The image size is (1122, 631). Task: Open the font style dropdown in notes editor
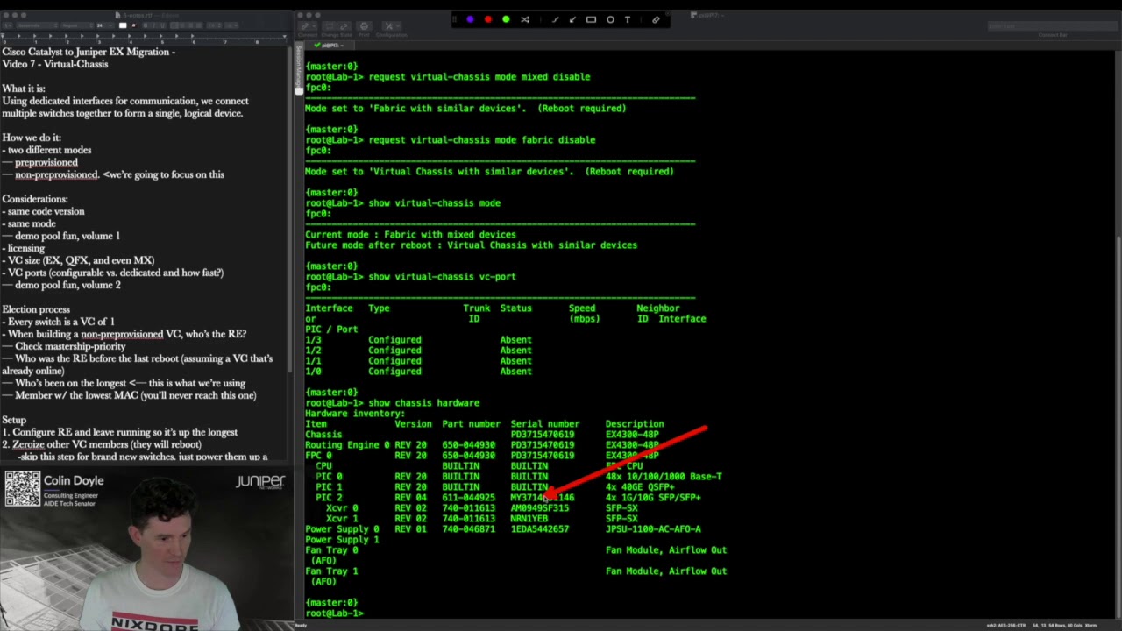pyautogui.click(x=77, y=25)
